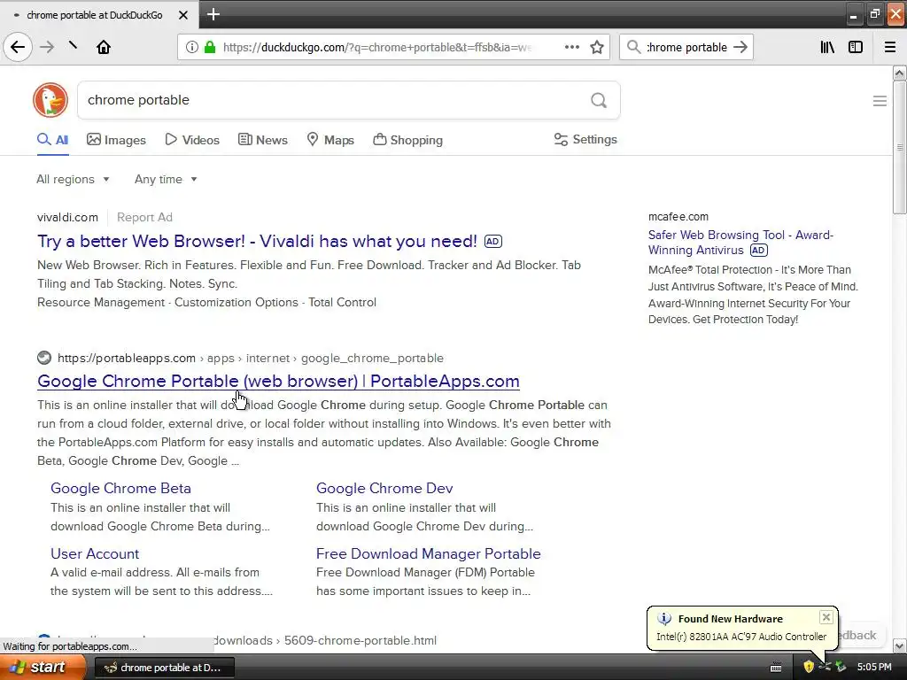Open McAfee Safer Web Browsing ad
The height and width of the screenshot is (680, 907).
[x=741, y=243]
